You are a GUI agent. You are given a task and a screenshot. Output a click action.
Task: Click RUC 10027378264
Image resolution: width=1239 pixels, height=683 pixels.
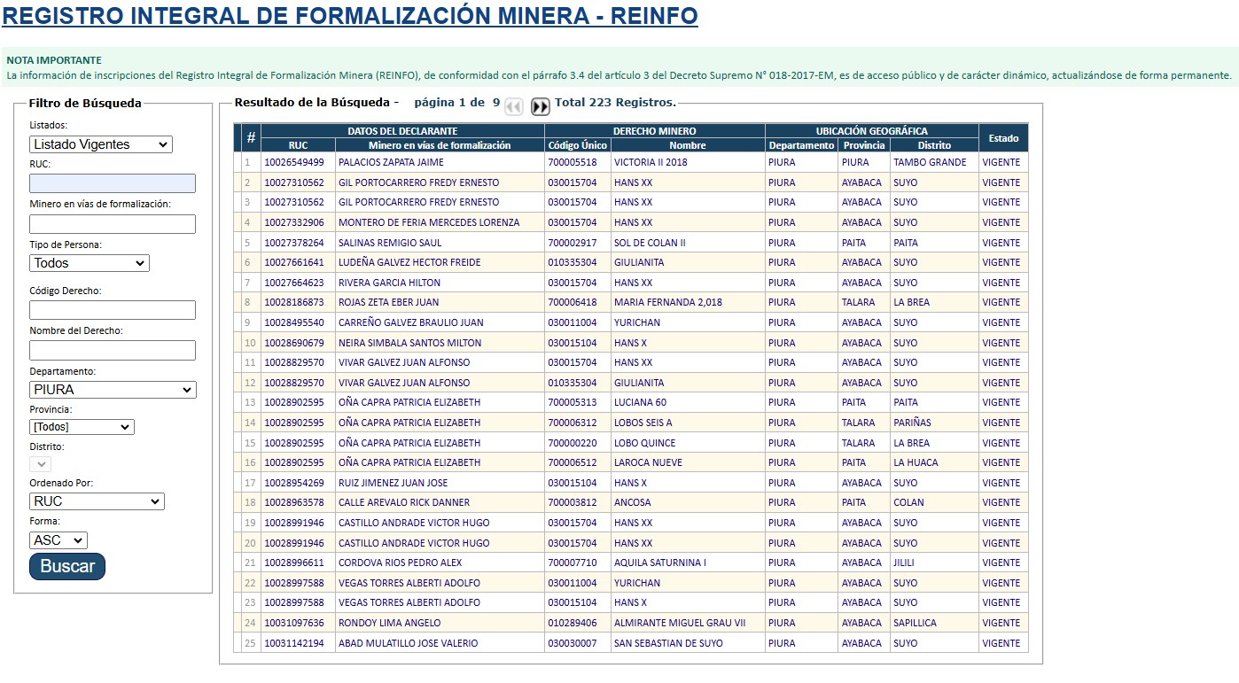point(294,243)
